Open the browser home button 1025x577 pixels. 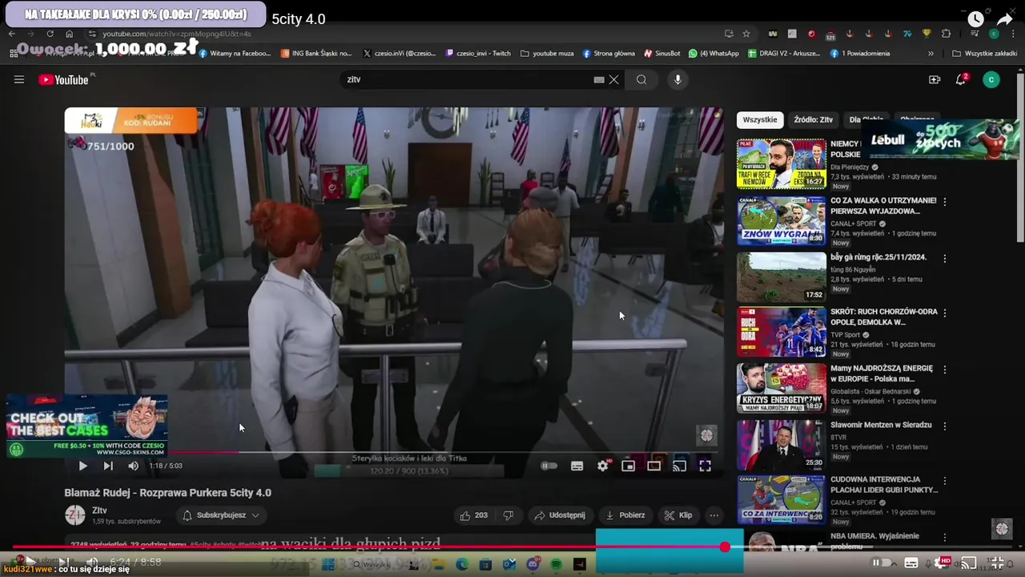tap(69, 34)
